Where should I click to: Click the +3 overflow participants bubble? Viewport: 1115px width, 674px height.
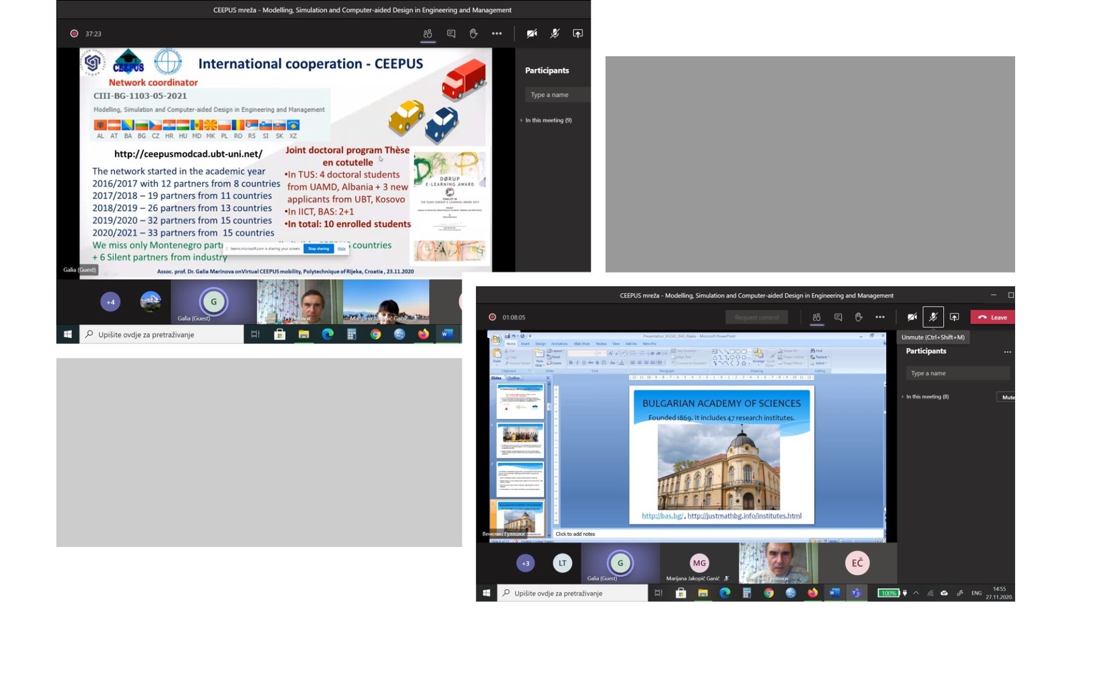(x=526, y=563)
